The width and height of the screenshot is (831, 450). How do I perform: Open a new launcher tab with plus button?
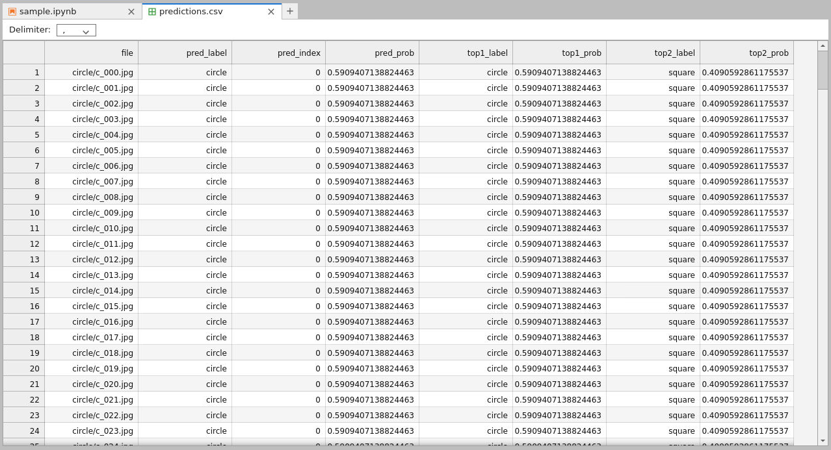290,11
